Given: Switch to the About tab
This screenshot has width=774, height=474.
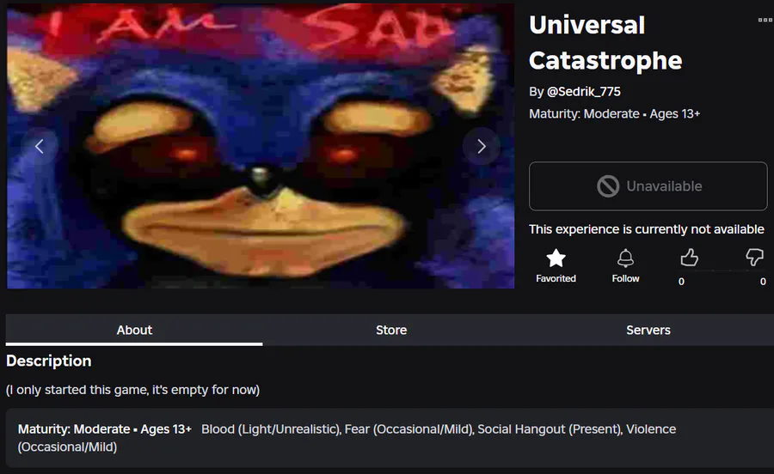Looking at the screenshot, I should pyautogui.click(x=134, y=330).
